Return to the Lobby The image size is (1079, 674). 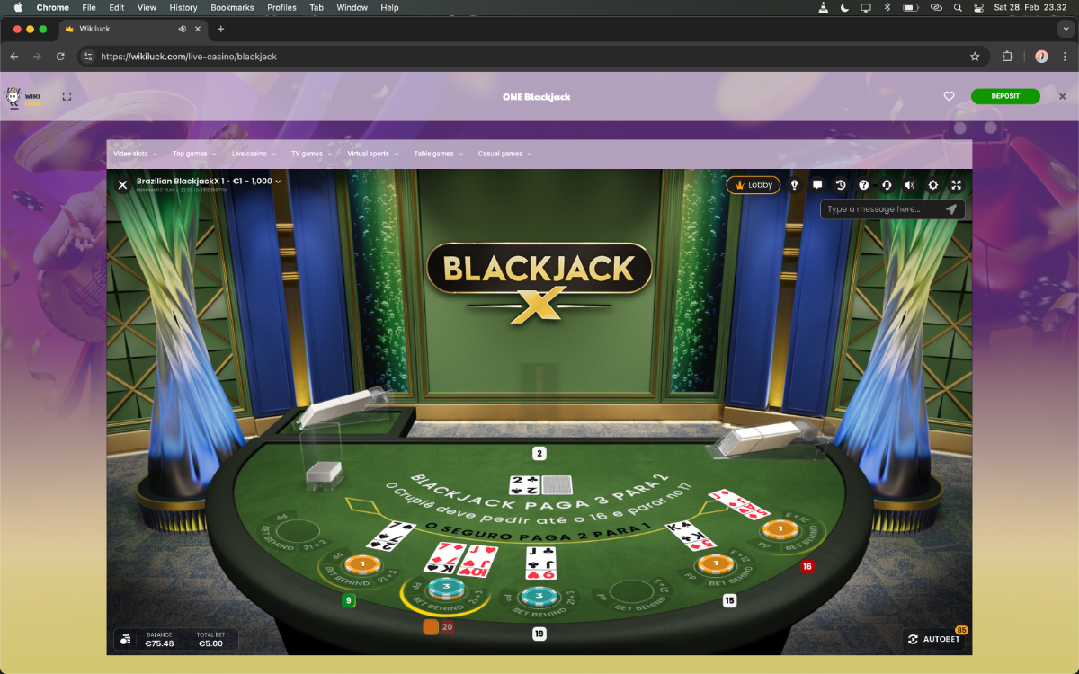click(x=754, y=185)
